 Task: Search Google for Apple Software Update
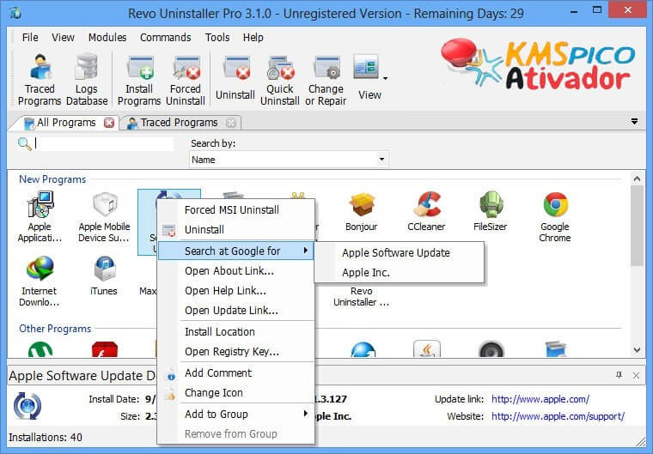coord(399,253)
